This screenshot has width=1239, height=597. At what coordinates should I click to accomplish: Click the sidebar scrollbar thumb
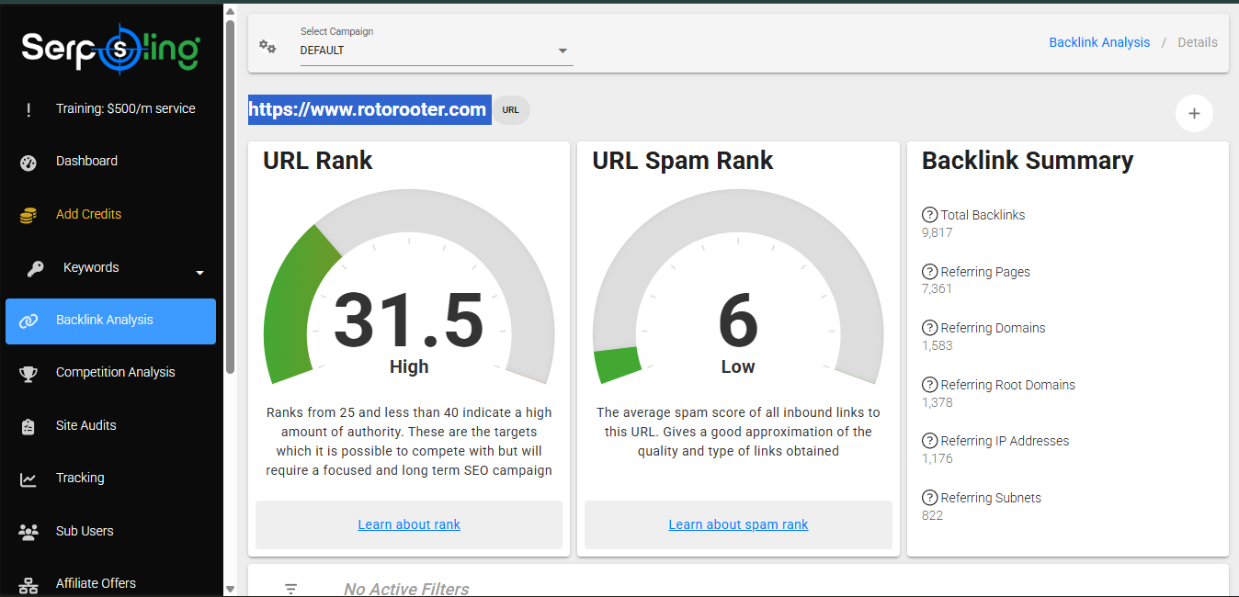pyautogui.click(x=230, y=197)
